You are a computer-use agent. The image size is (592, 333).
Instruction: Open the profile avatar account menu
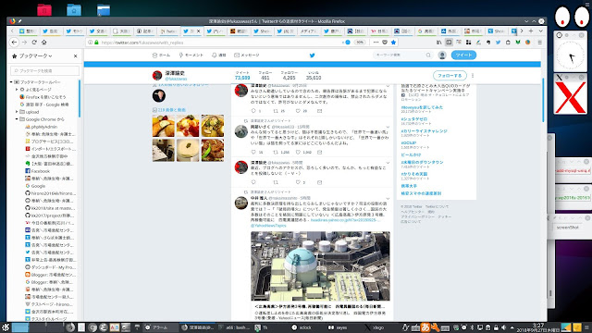click(442, 55)
